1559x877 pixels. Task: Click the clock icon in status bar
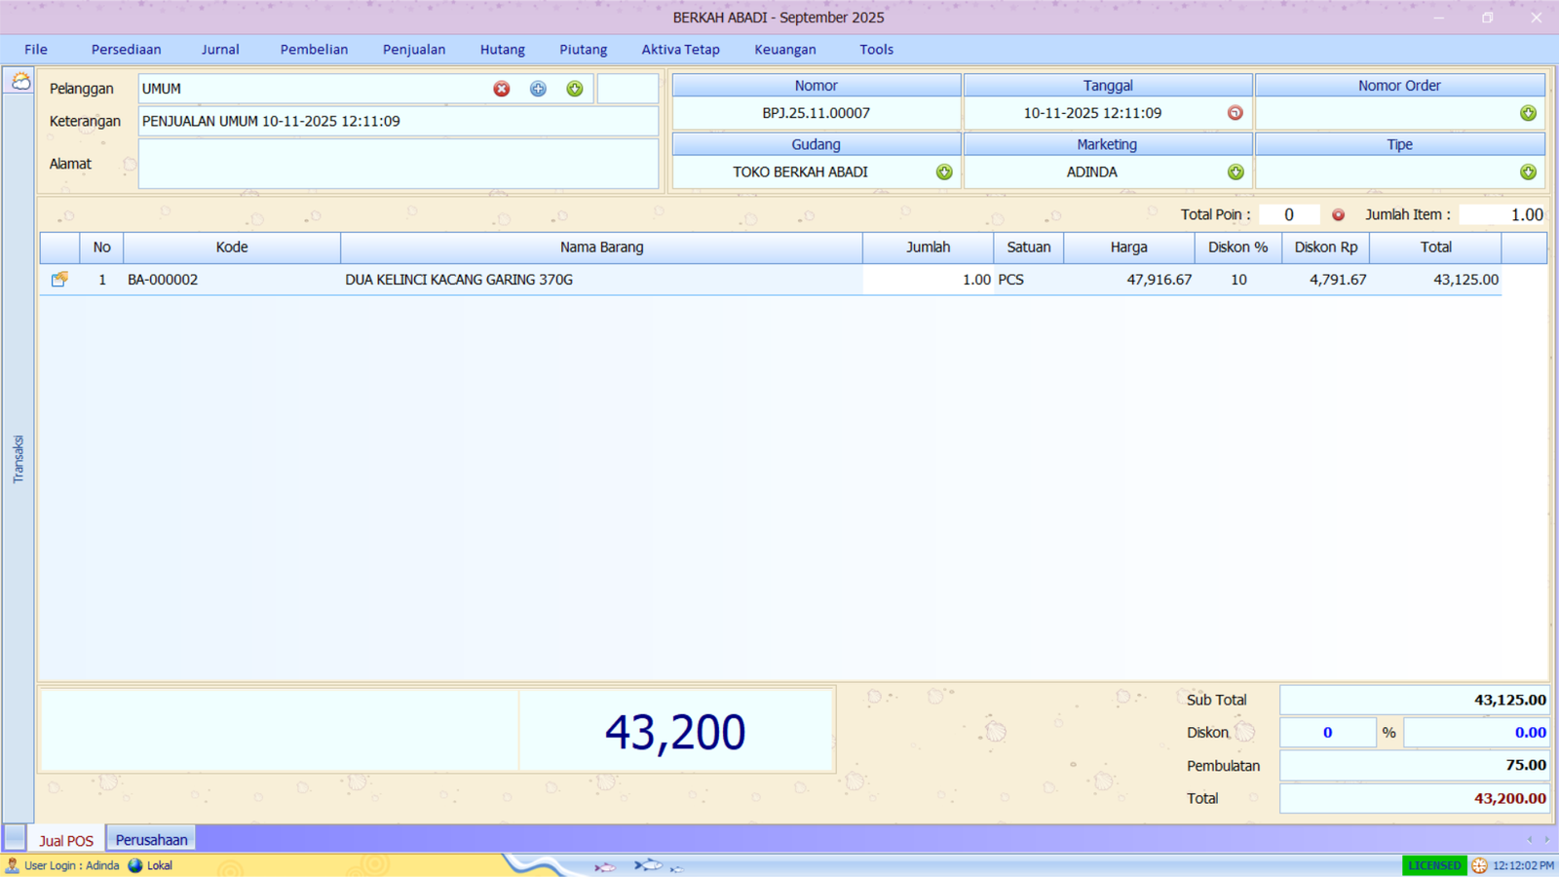pyautogui.click(x=1479, y=865)
